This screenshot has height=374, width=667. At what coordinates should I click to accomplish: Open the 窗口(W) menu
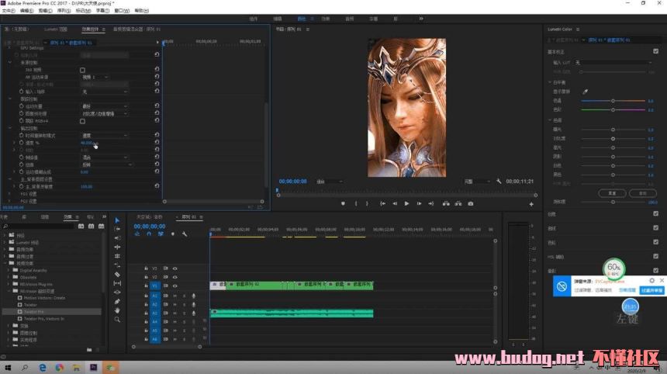(122, 11)
